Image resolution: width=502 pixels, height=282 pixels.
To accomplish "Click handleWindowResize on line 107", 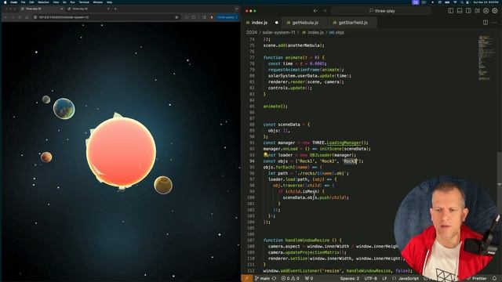I will coord(307,240).
